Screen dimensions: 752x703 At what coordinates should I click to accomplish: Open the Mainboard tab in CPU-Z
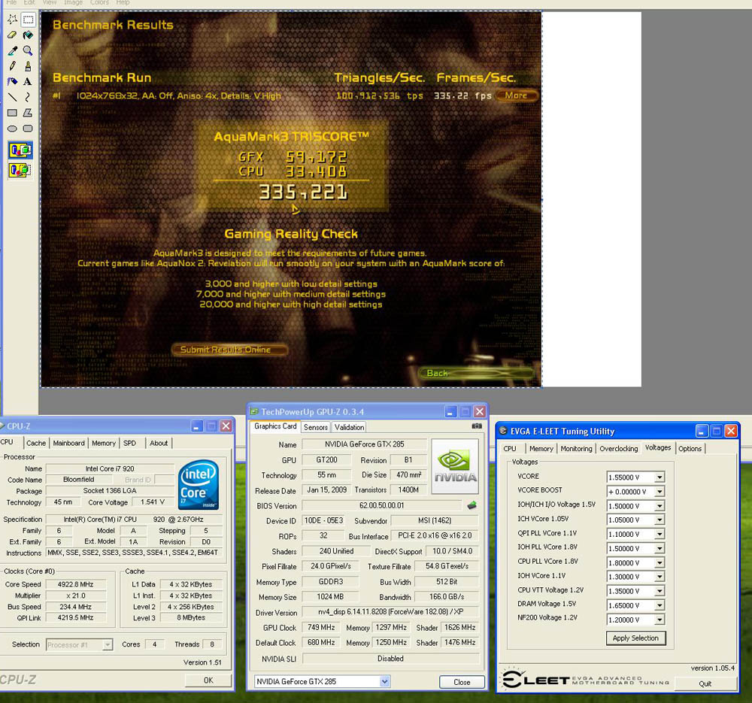(x=68, y=443)
